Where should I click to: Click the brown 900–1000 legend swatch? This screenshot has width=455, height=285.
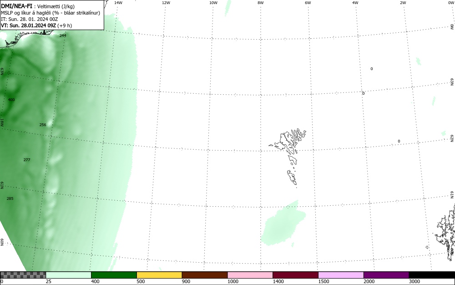(205, 275)
